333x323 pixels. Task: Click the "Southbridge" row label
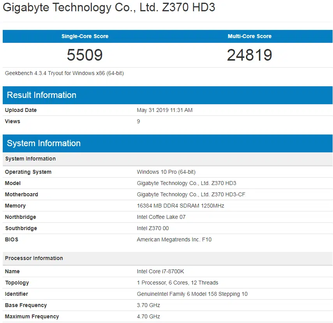tap(21, 228)
